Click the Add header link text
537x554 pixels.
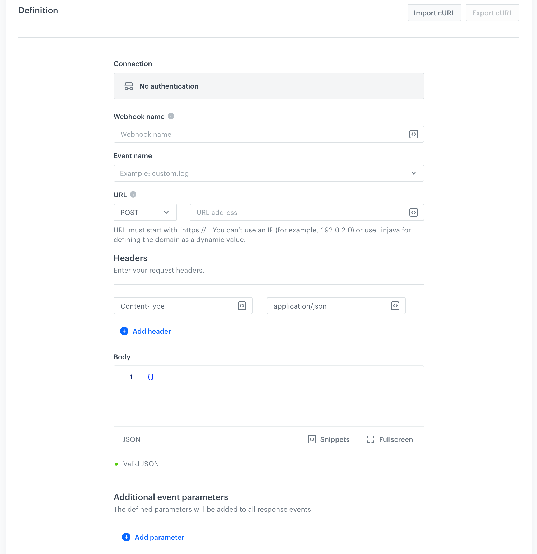pyautogui.click(x=152, y=331)
